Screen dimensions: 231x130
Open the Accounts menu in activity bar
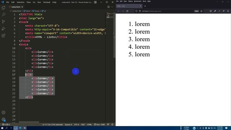pos(3,112)
